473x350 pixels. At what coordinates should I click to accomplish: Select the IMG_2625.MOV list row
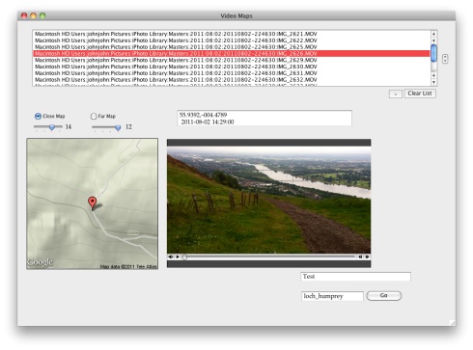tap(232, 47)
